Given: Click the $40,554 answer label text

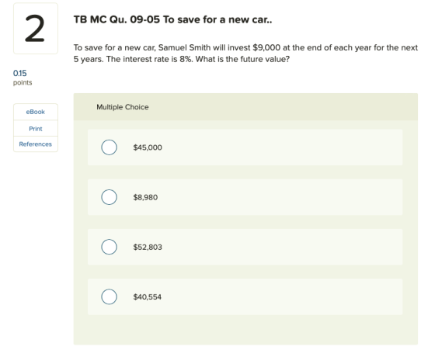Looking at the screenshot, I should [148, 296].
